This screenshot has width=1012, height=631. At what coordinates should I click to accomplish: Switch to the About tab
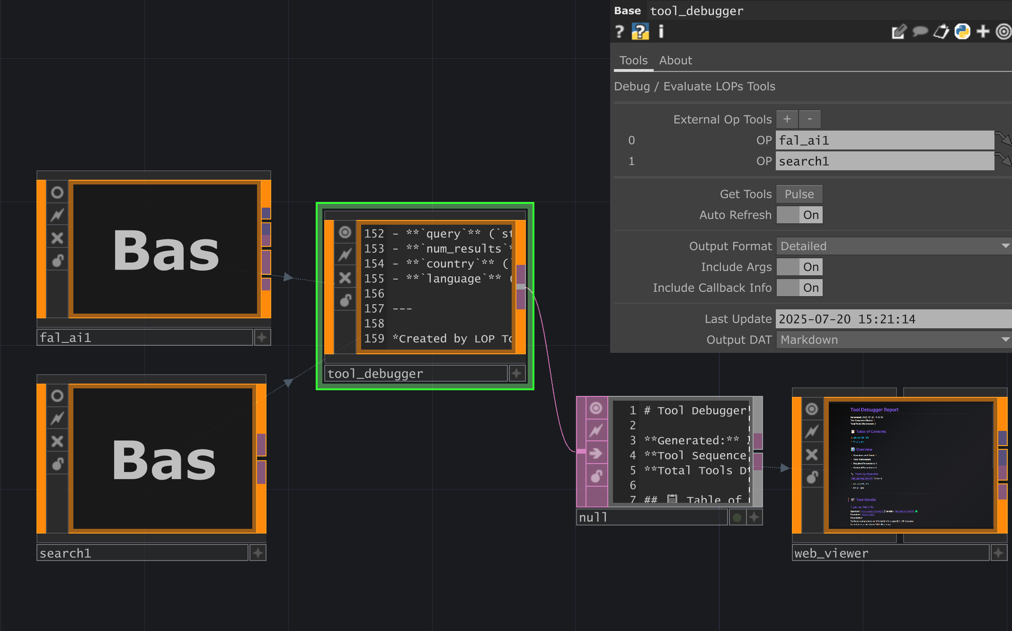coord(675,60)
